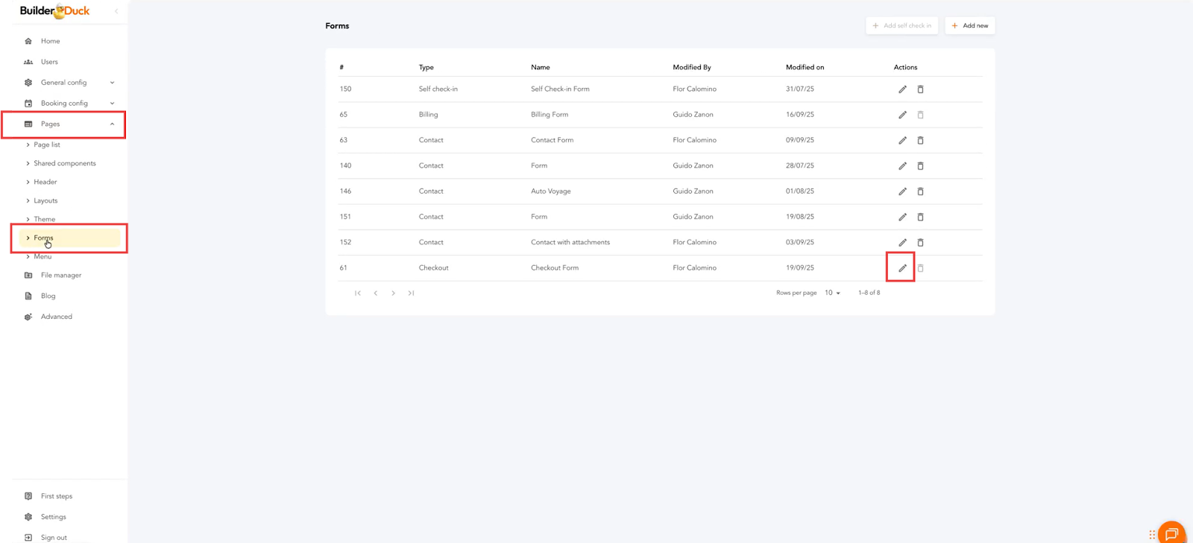Viewport: 1193px width, 543px height.
Task: Open rows per page dropdown
Action: coord(832,293)
